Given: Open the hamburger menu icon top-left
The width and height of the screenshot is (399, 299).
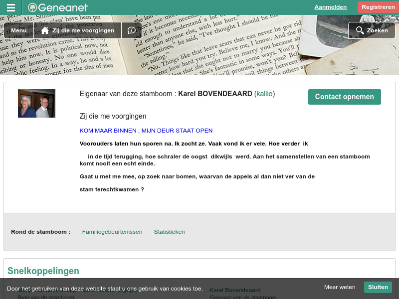Looking at the screenshot, I should tap(11, 7).
